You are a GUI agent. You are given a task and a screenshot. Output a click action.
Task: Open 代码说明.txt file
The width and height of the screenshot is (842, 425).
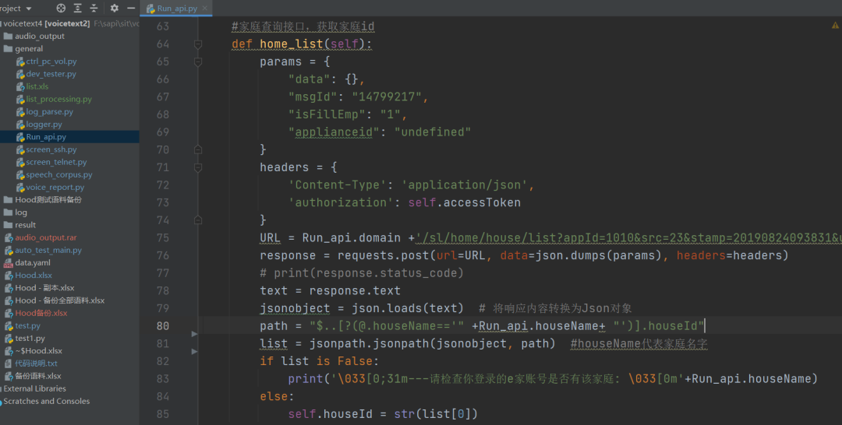point(36,364)
